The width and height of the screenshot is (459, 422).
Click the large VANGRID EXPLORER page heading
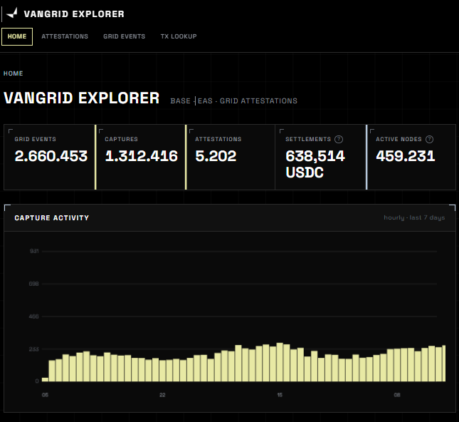click(82, 98)
